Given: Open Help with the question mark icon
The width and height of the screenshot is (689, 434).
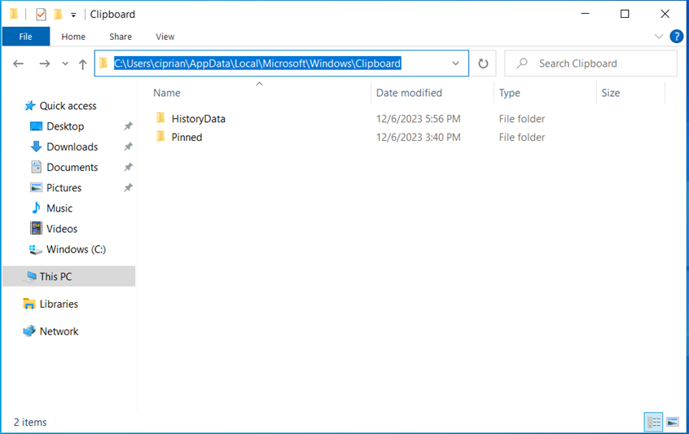Looking at the screenshot, I should pyautogui.click(x=676, y=37).
